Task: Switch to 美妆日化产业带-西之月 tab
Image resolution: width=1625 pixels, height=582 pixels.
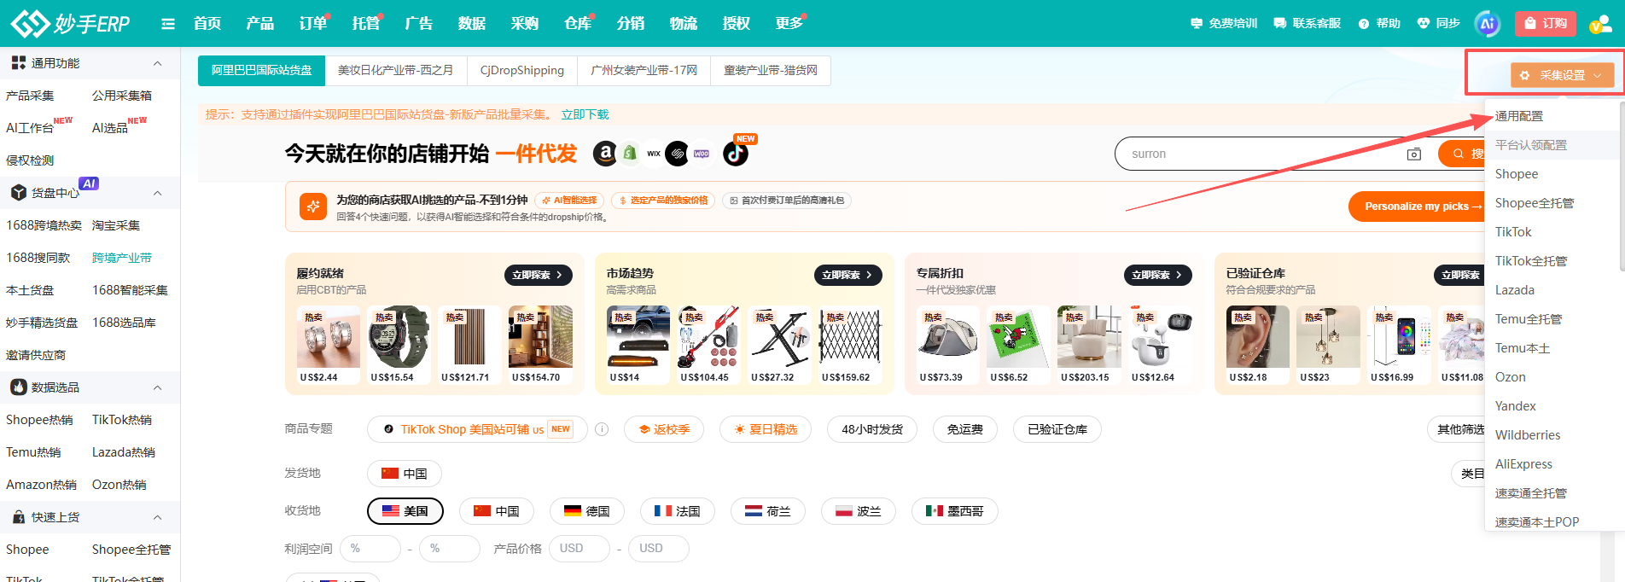Action: pyautogui.click(x=396, y=70)
